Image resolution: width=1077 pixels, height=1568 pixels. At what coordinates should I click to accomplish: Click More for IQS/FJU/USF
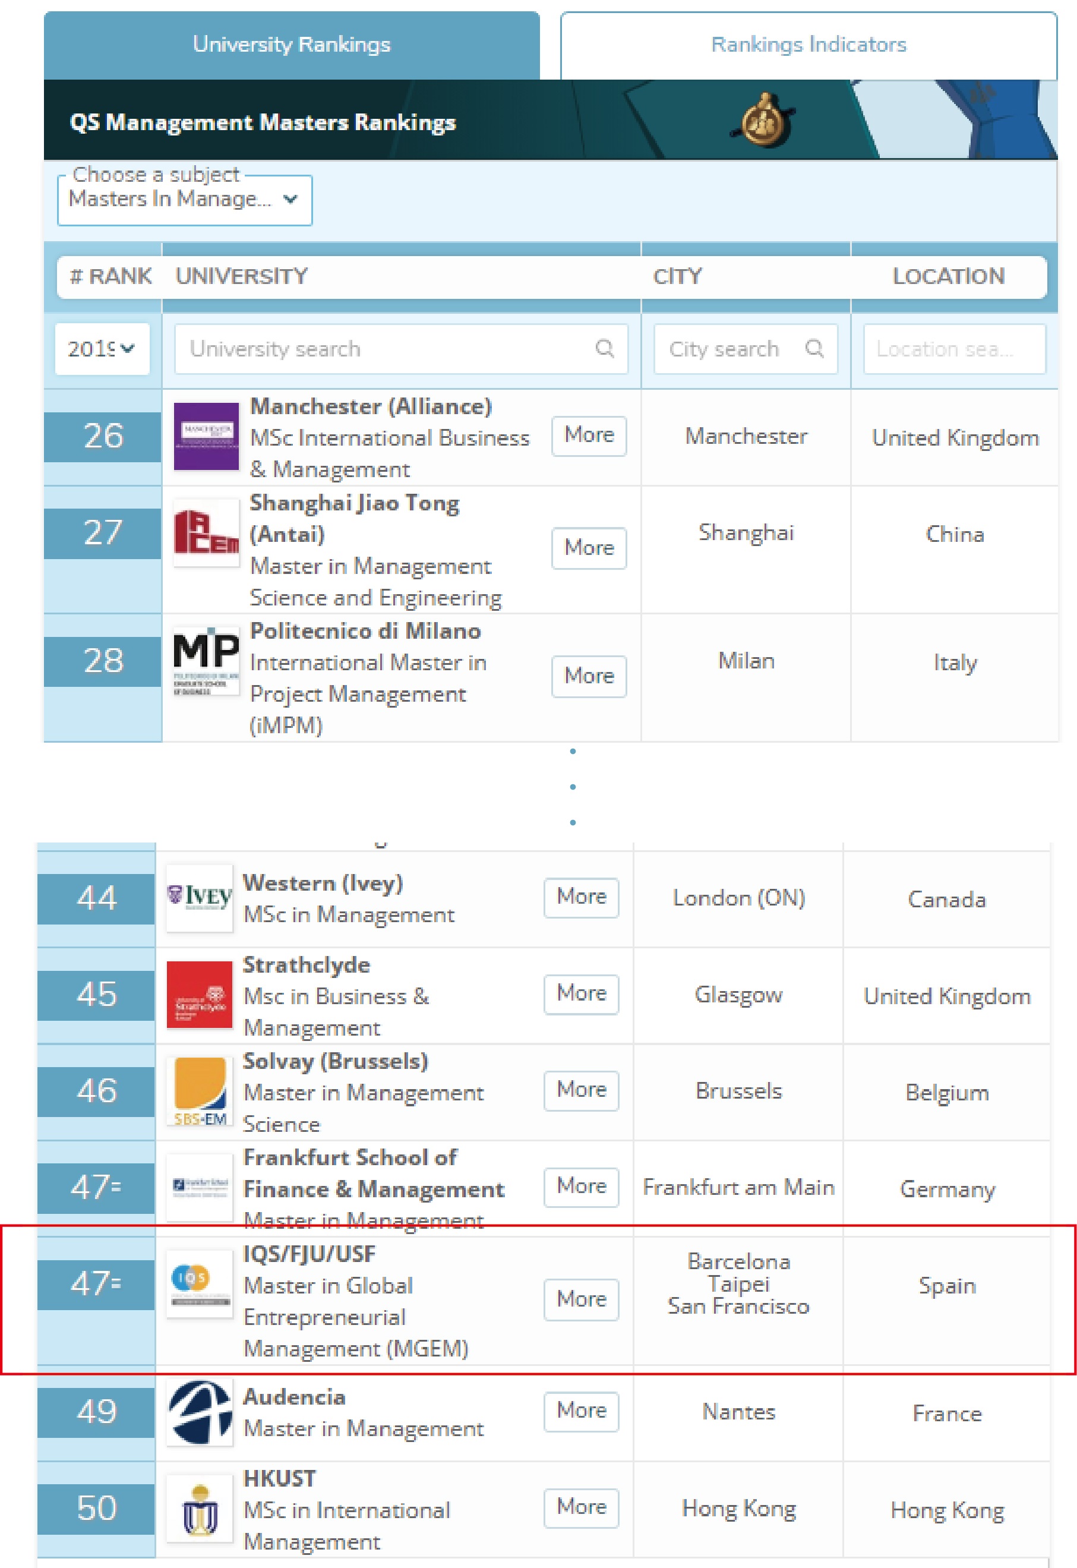(x=581, y=1300)
